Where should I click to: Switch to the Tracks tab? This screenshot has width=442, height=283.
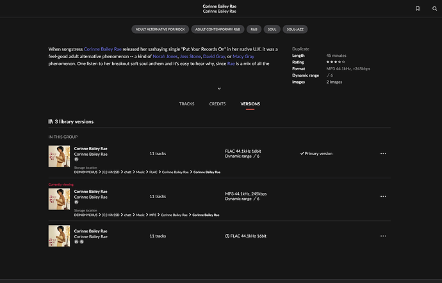[186, 103]
